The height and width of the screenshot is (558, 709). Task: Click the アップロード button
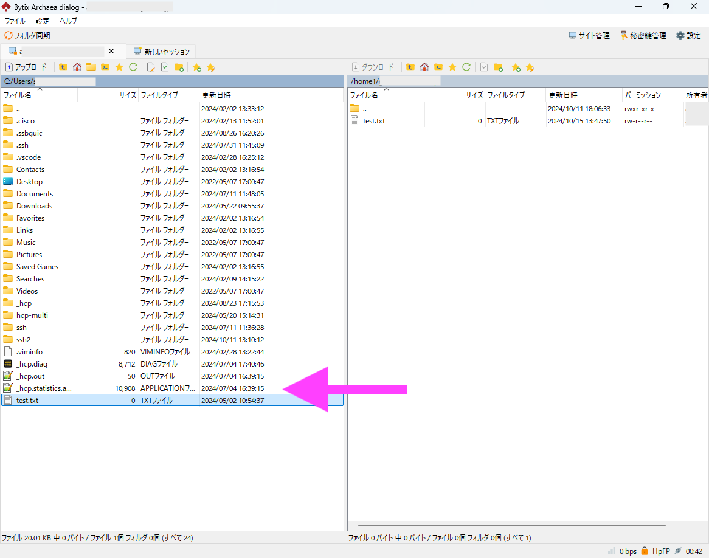27,67
